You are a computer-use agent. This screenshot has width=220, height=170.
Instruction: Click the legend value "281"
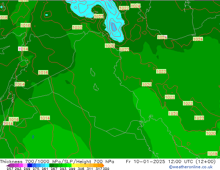coord(45,169)
